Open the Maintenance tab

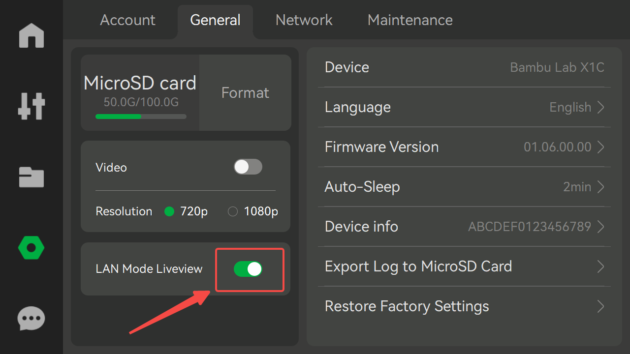(x=410, y=20)
